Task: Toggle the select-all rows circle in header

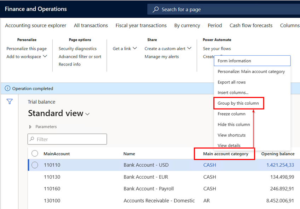Action: (x=35, y=154)
